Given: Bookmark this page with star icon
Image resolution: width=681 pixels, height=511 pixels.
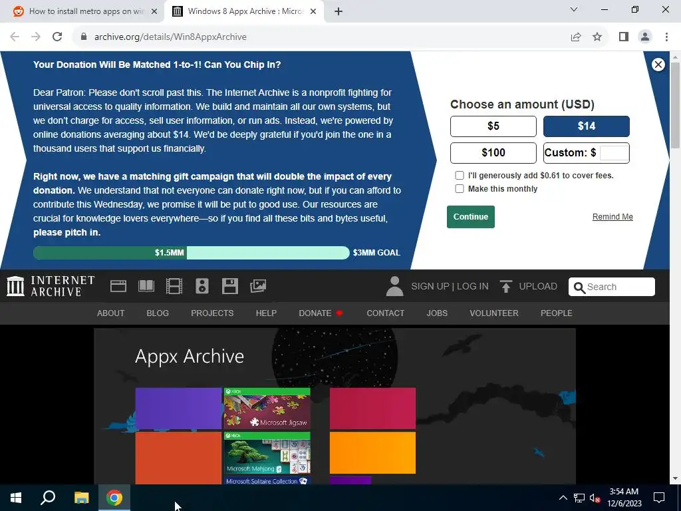Looking at the screenshot, I should (x=597, y=37).
